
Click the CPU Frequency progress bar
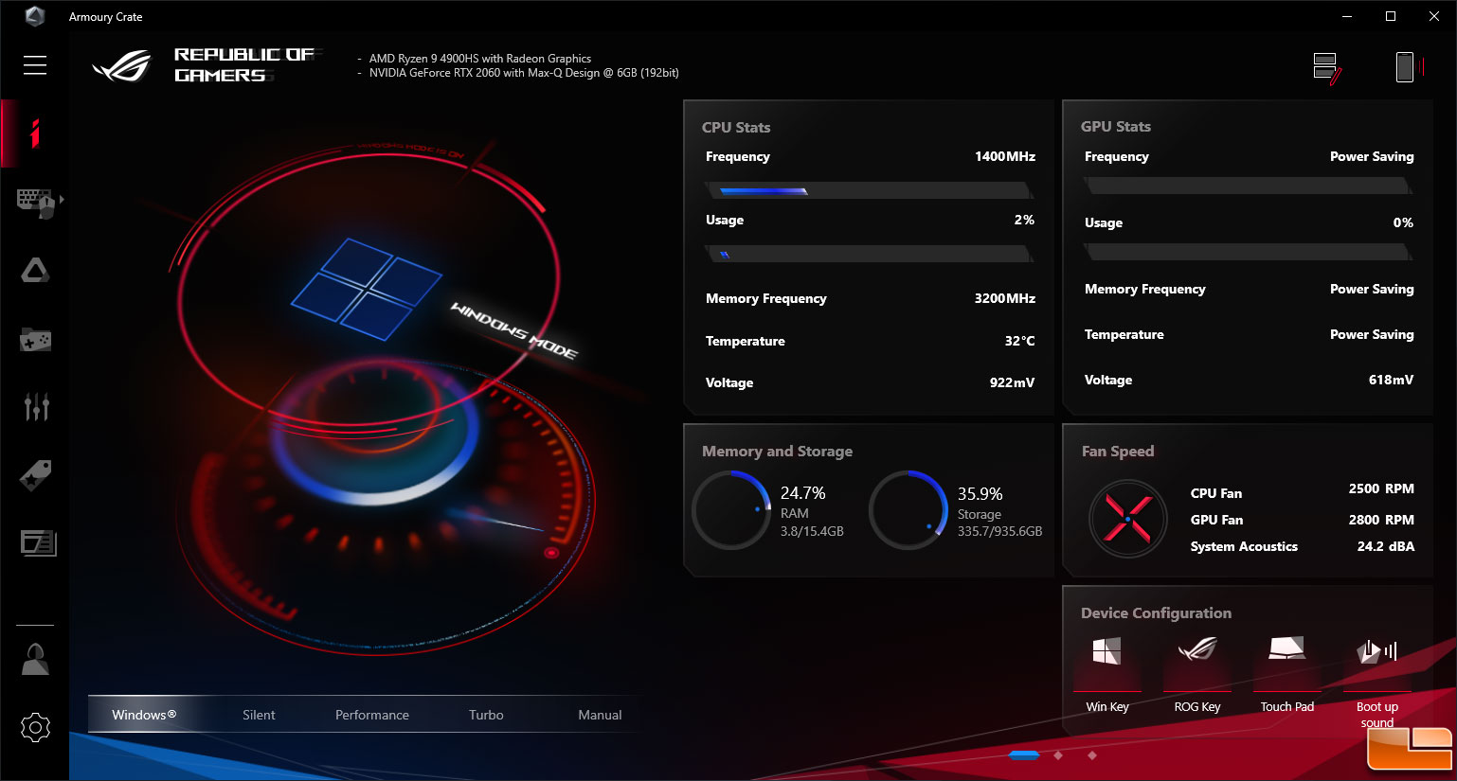tap(870, 190)
